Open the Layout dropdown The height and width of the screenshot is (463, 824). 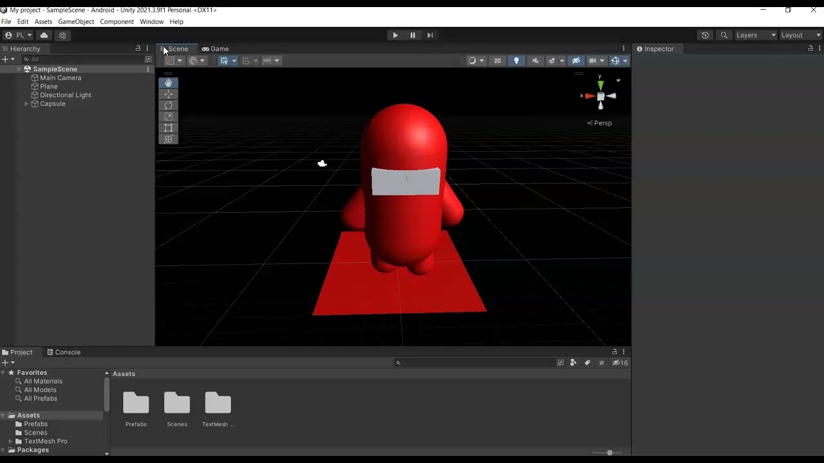(801, 35)
